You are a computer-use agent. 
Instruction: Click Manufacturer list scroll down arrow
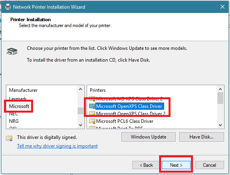pyautogui.click(x=80, y=125)
